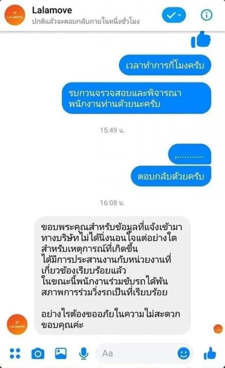Open the emoji smiley picker
225x368 pixels.
184,353
